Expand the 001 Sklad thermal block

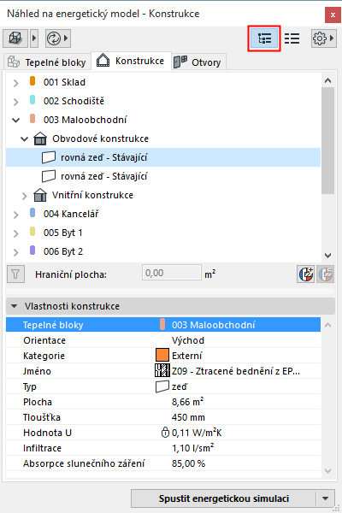point(15,83)
